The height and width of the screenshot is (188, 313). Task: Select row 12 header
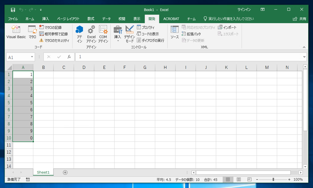9,152
